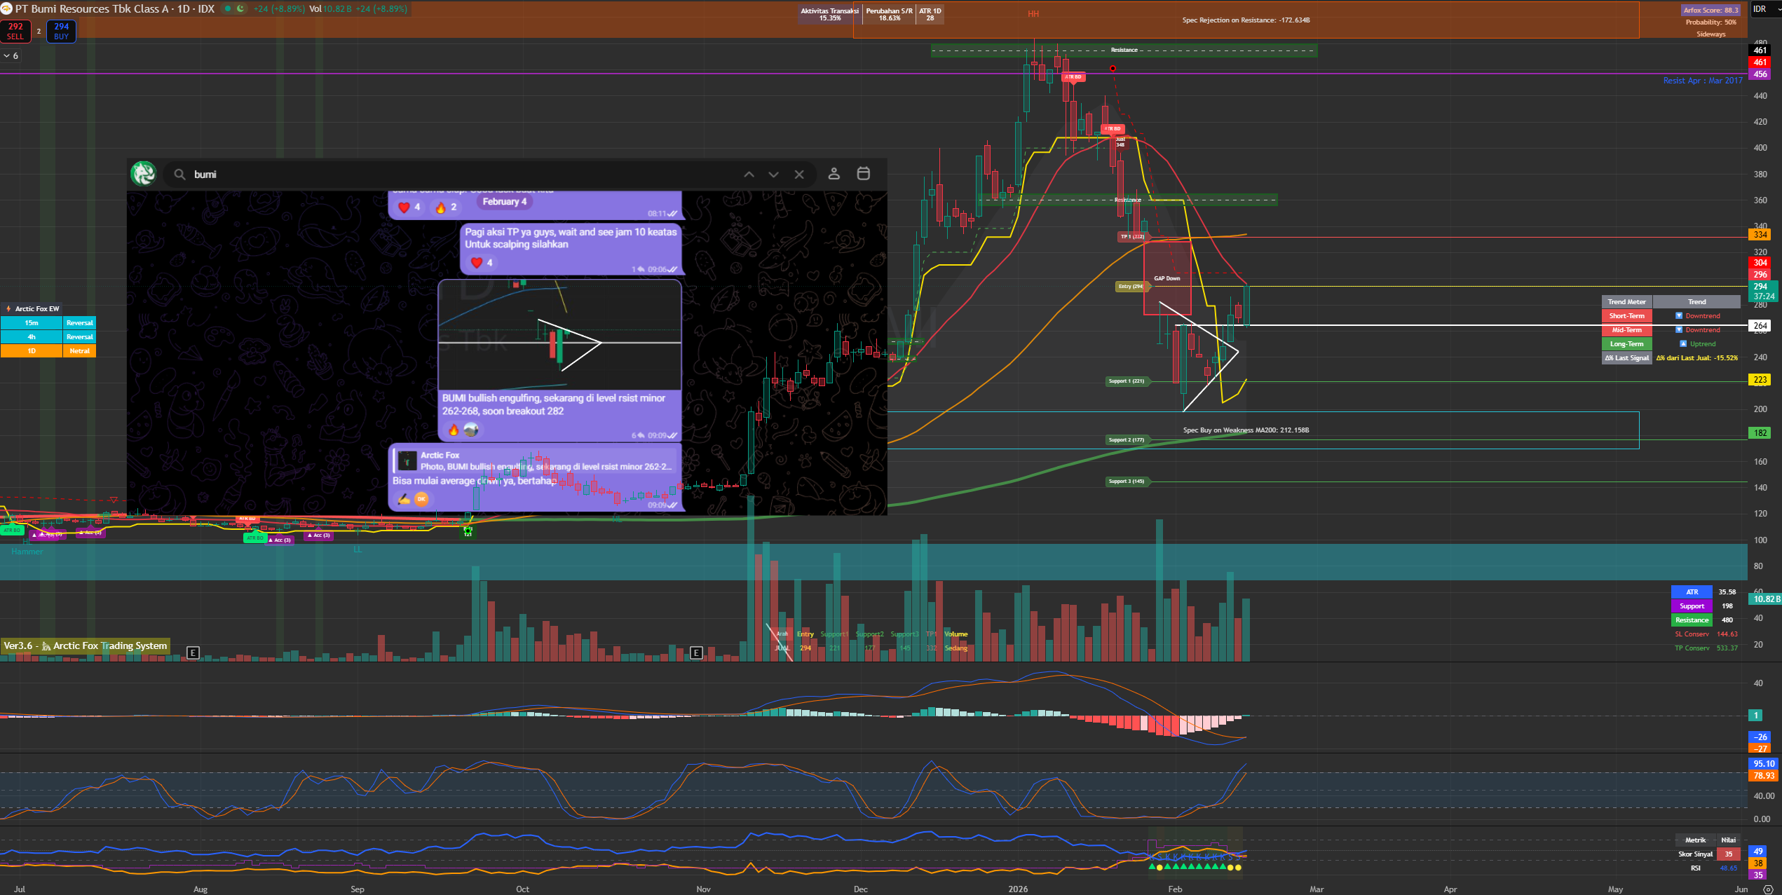
Task: Click the moon session indicator icon
Action: click(x=240, y=9)
